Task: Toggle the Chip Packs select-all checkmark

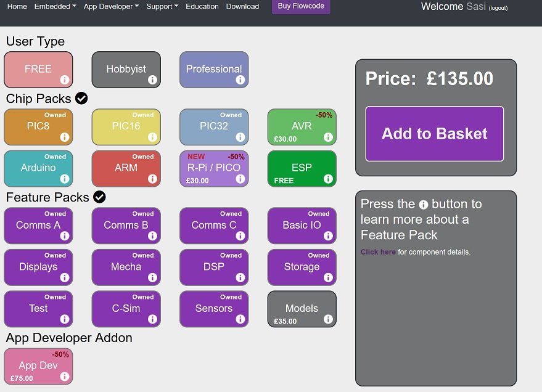Action: [81, 99]
